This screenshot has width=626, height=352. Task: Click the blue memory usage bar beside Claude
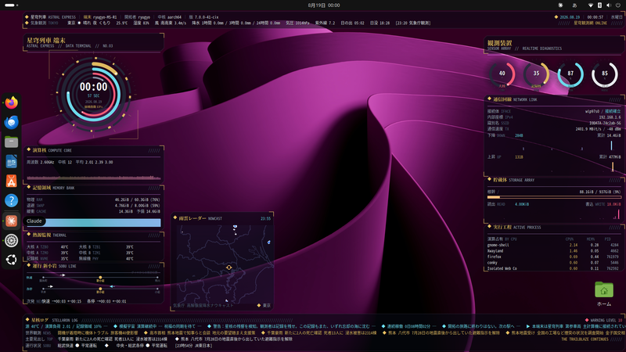[x=103, y=222]
